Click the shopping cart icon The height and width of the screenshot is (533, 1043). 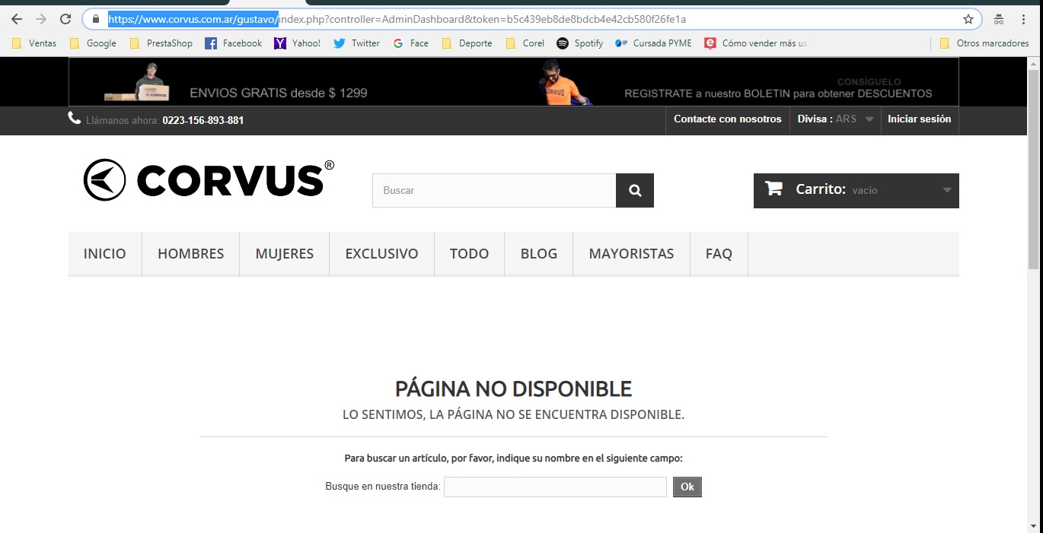774,189
